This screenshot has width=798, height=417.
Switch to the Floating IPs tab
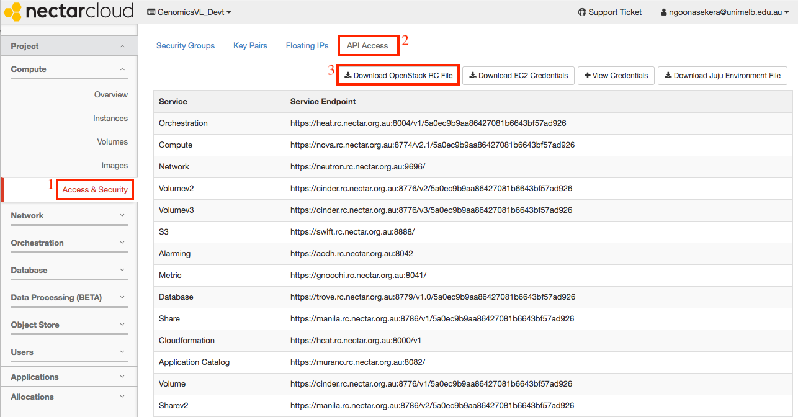[307, 45]
